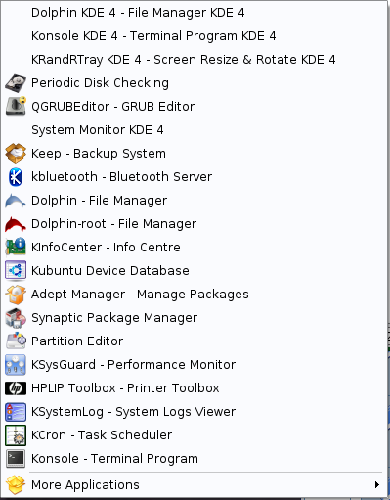The width and height of the screenshot is (390, 500).
Task: Click the HP logo HPLIP Toolbox icon
Action: coord(16,388)
